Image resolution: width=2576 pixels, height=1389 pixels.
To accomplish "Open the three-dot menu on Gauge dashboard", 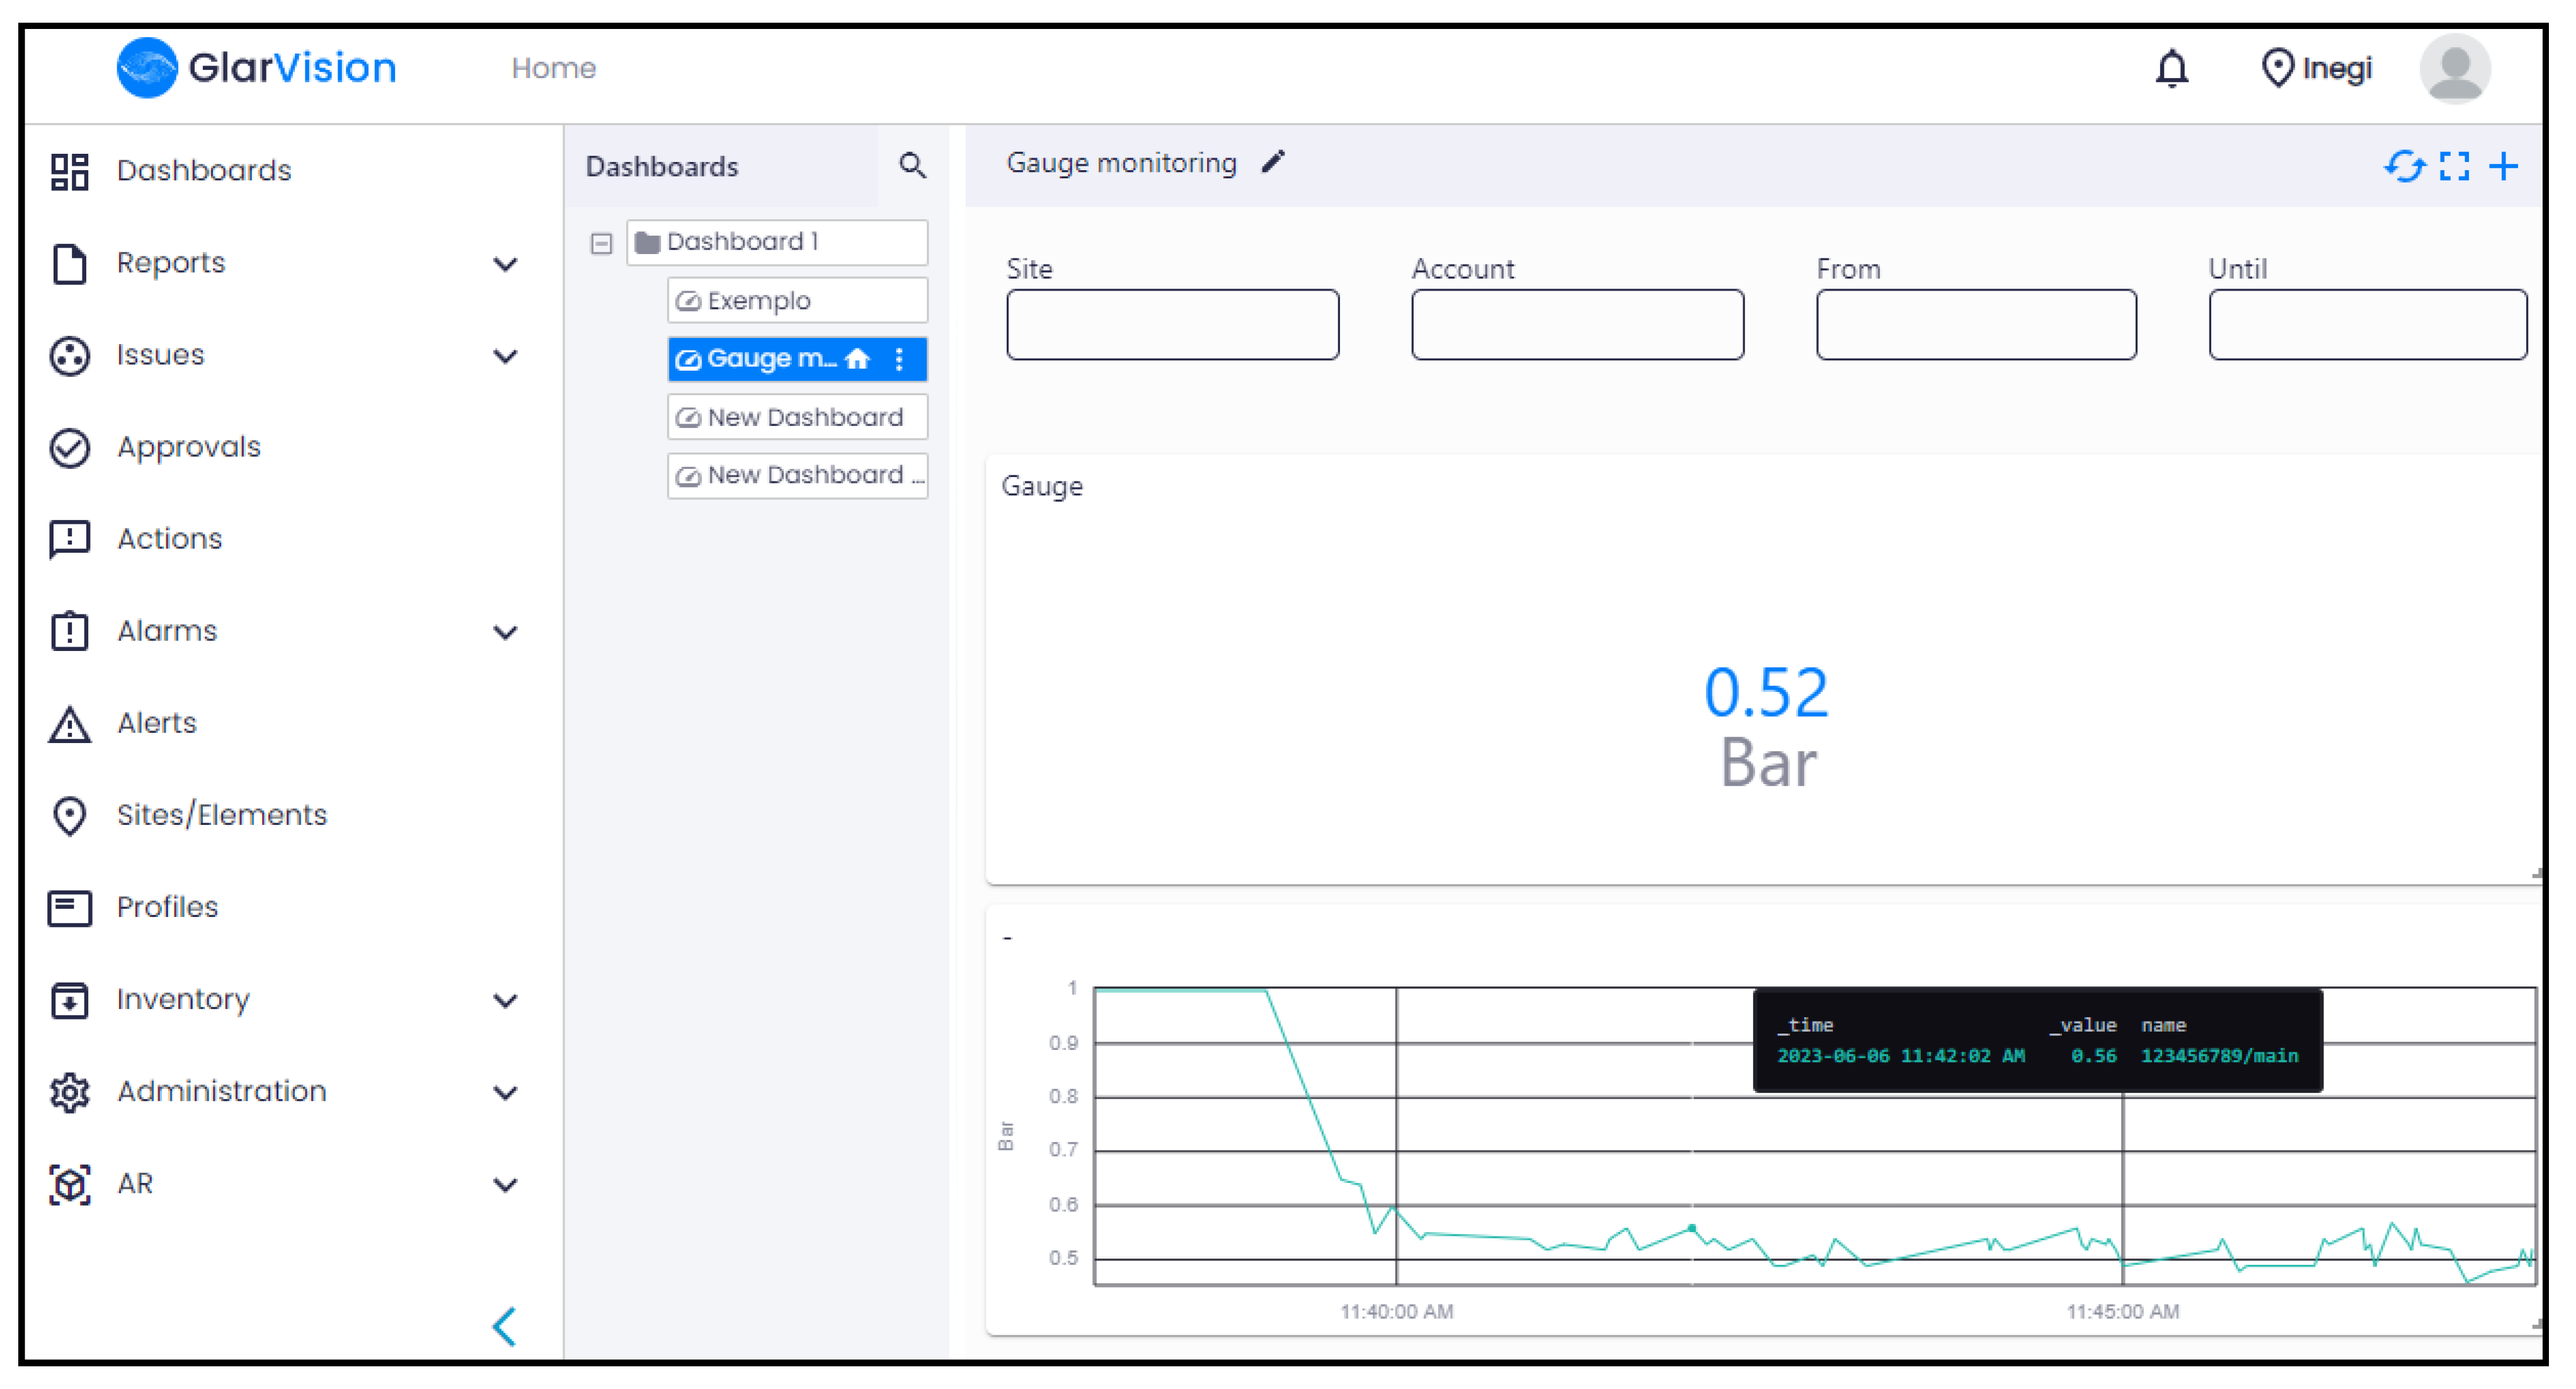I will pos(899,359).
